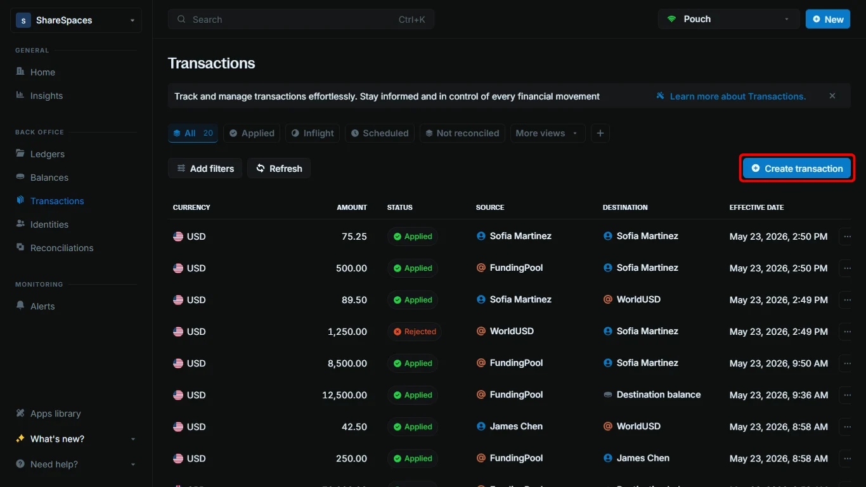Click amount 8,500.00
The image size is (866, 487).
(x=347, y=363)
